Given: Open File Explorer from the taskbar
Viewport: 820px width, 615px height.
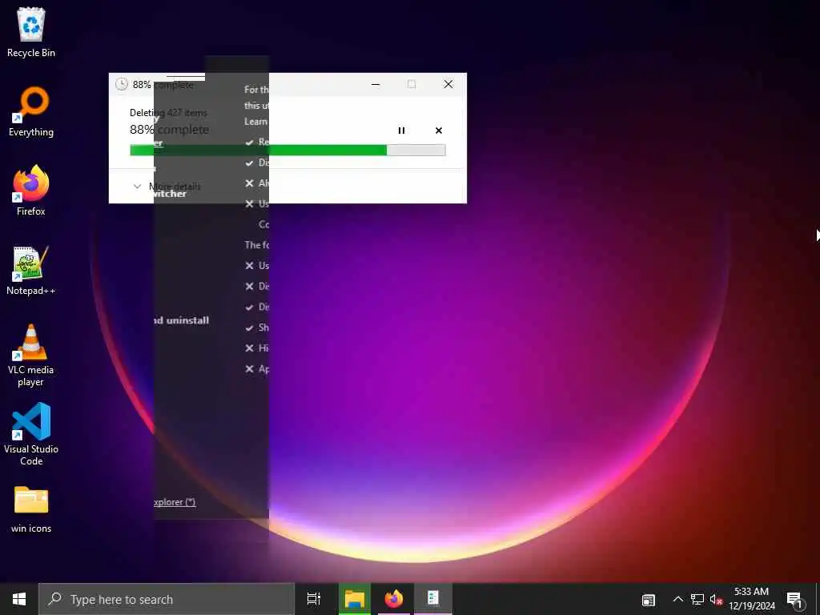Looking at the screenshot, I should pos(355,599).
